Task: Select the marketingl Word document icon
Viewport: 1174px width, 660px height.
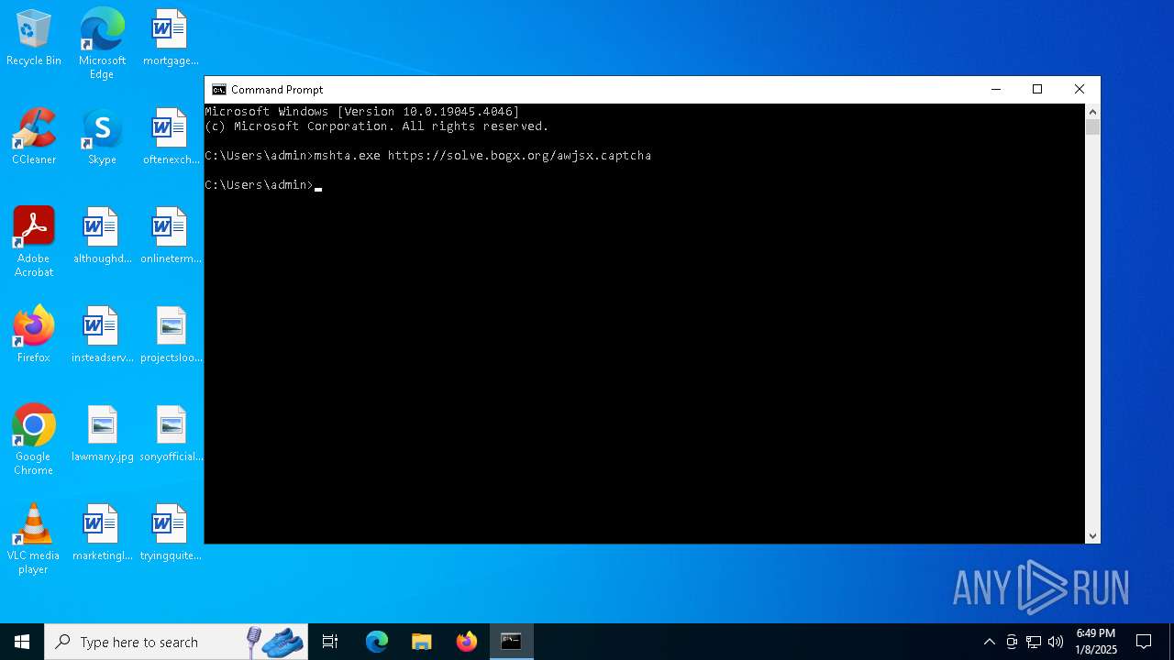Action: (102, 533)
